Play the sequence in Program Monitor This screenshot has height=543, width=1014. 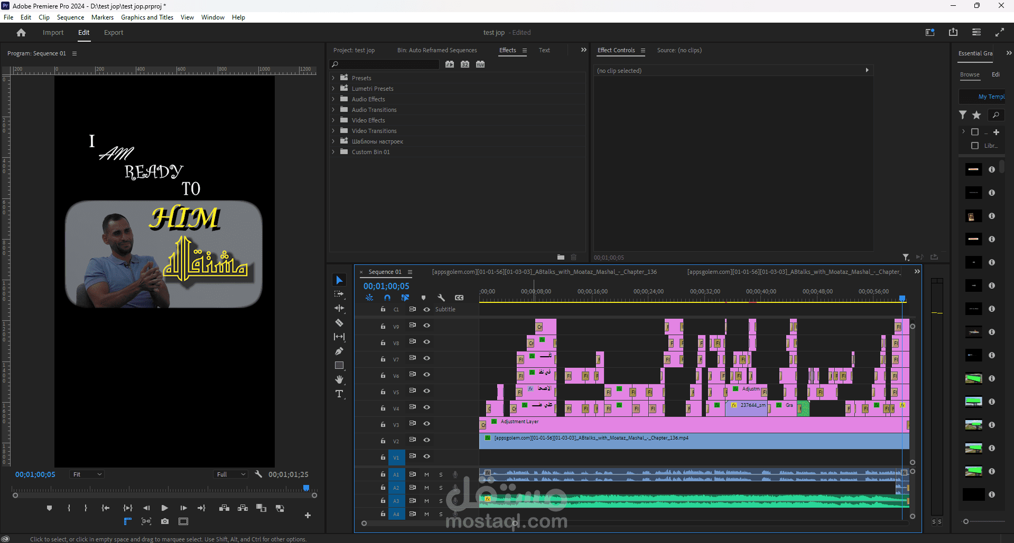click(x=164, y=508)
